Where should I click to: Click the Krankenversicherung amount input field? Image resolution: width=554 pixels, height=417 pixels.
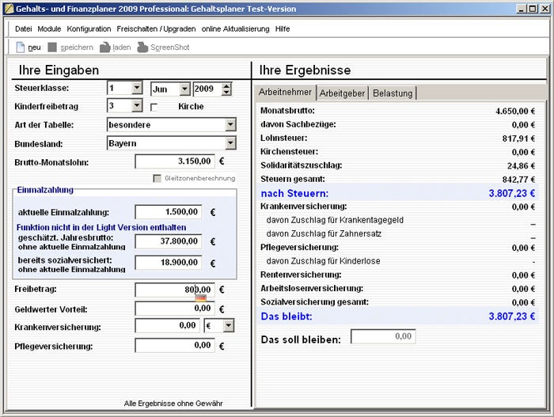[169, 325]
